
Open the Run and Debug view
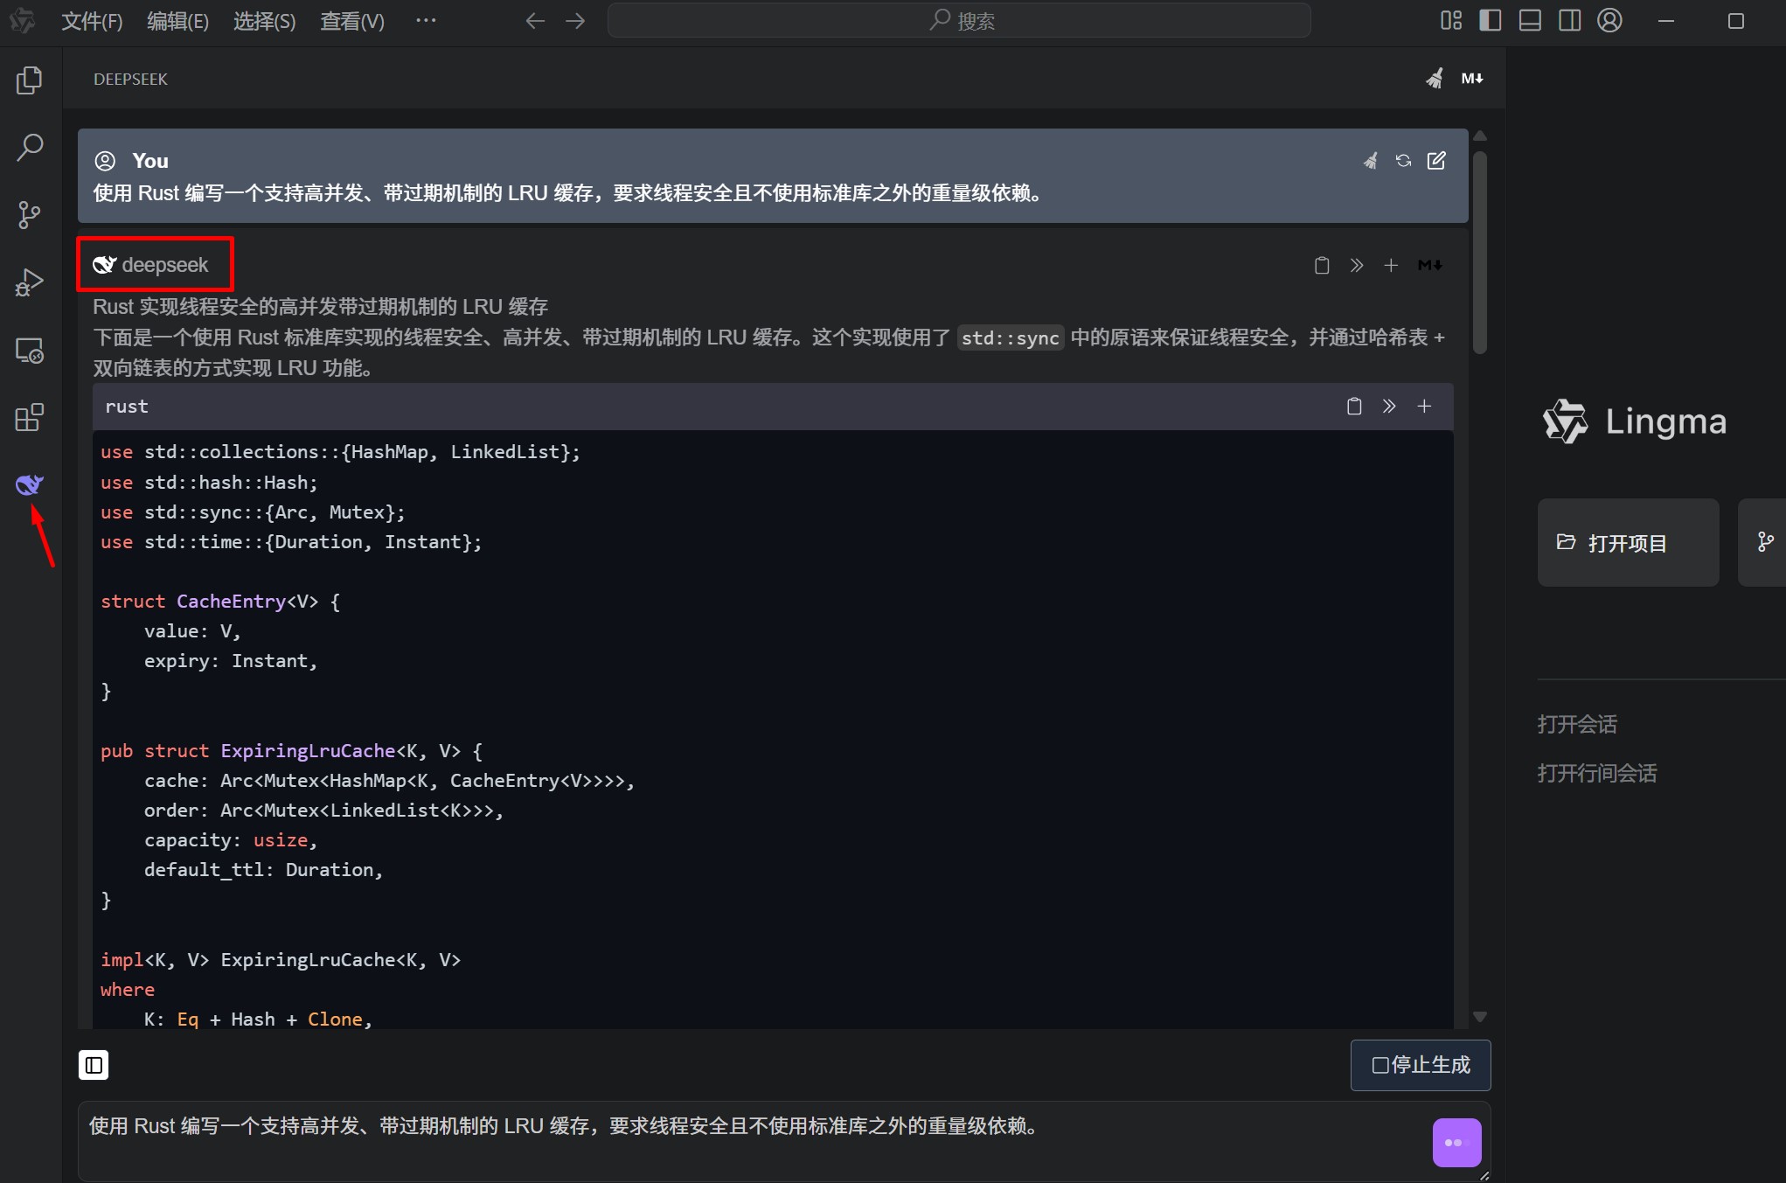(x=29, y=282)
